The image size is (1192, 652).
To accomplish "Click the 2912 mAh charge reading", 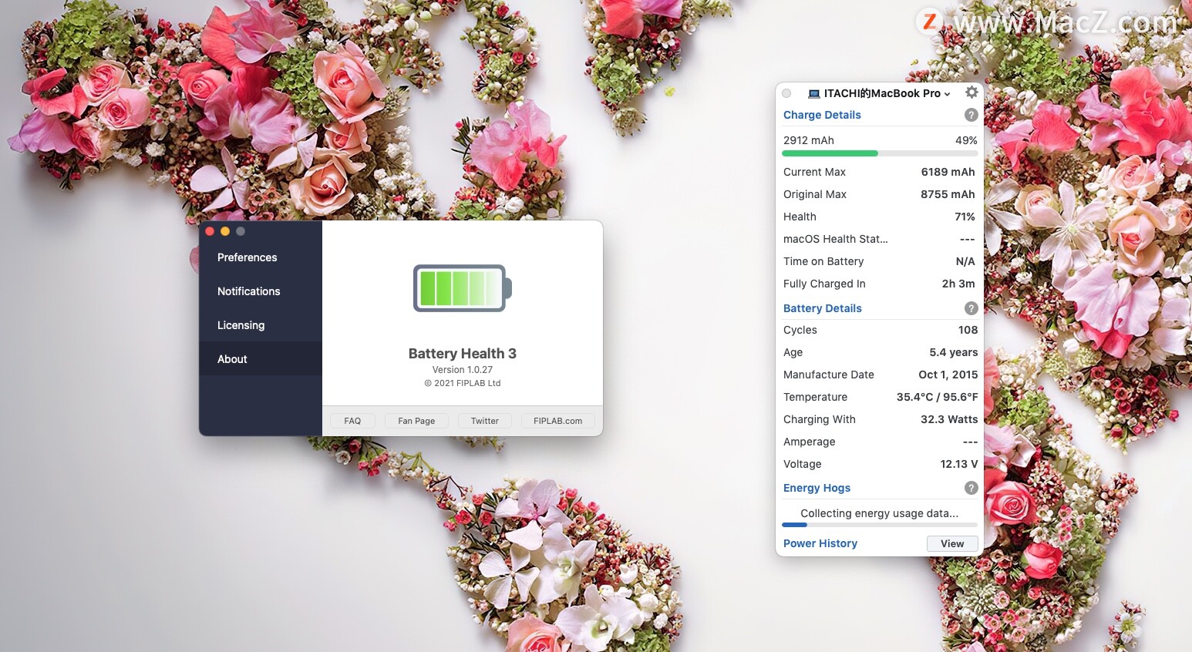I will (x=809, y=140).
